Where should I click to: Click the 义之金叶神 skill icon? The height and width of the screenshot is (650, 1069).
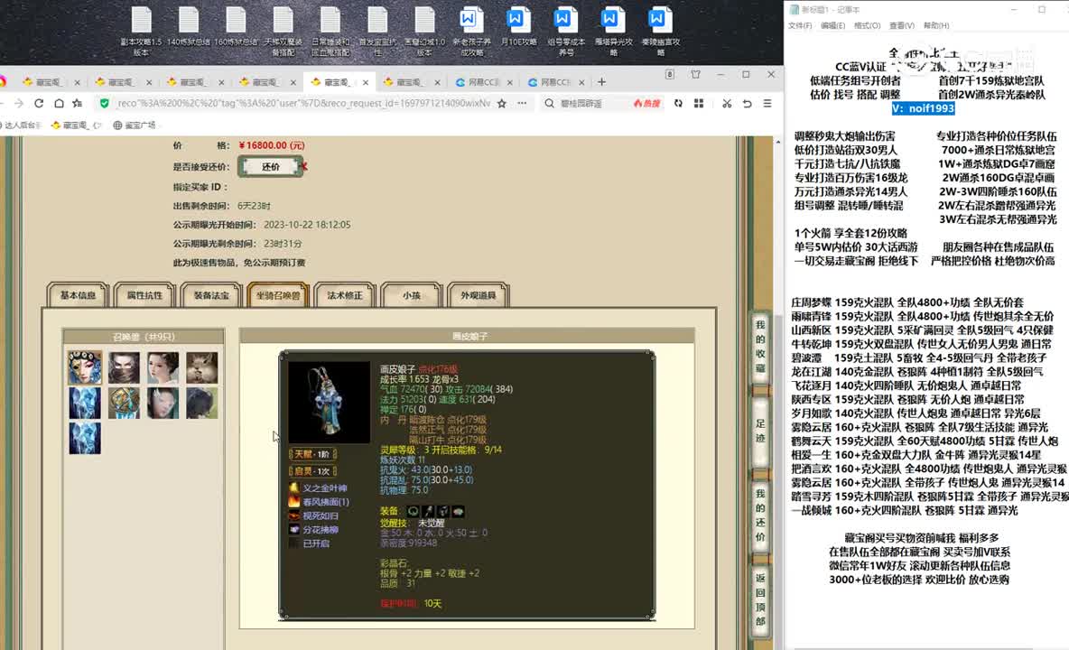tap(293, 487)
